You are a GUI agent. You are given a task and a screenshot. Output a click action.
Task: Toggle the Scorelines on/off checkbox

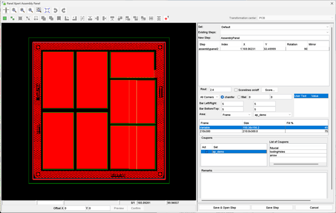[236, 90]
